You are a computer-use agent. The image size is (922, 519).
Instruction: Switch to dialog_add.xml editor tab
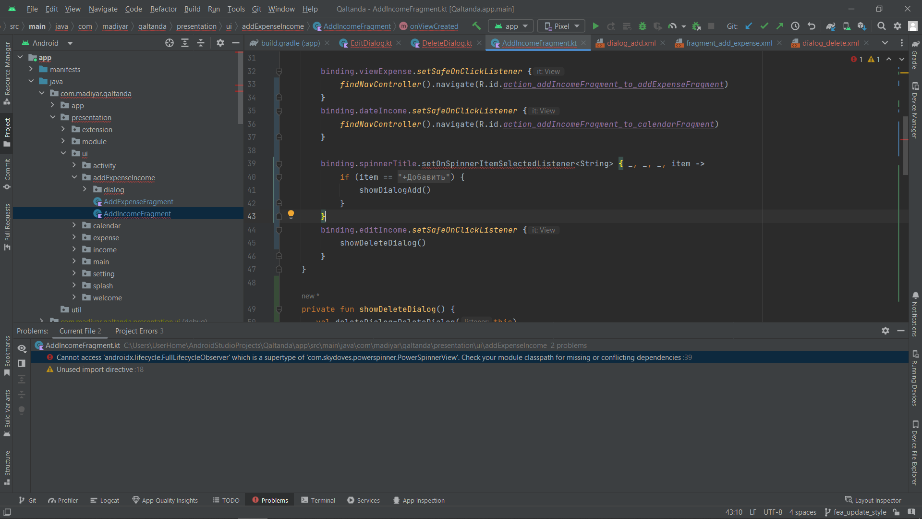point(631,43)
